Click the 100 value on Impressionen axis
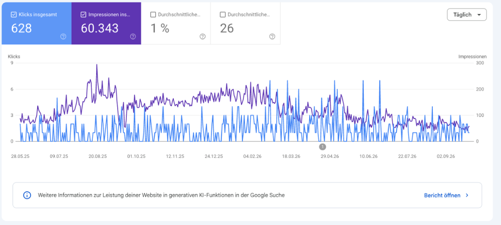Image resolution: width=501 pixels, height=225 pixels. tap(480, 115)
